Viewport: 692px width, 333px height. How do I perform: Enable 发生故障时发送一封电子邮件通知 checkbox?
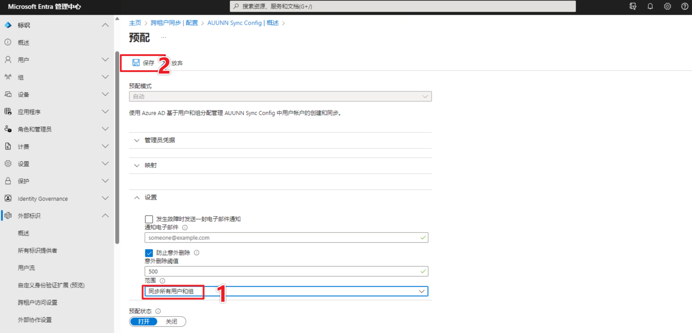[x=149, y=219]
